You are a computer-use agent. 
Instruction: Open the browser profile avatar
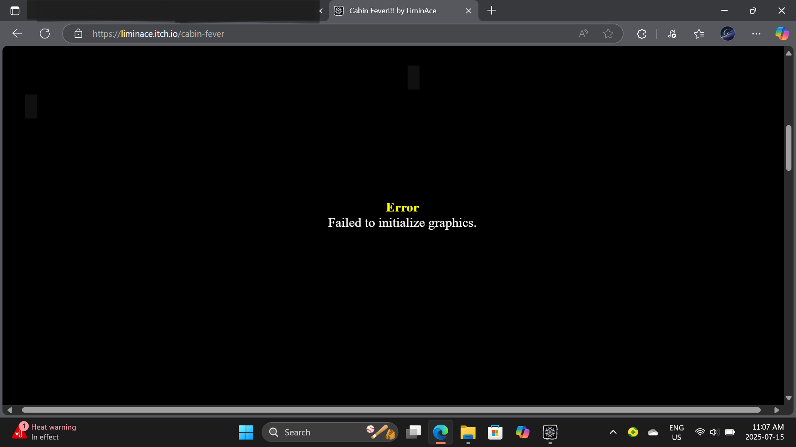(728, 34)
